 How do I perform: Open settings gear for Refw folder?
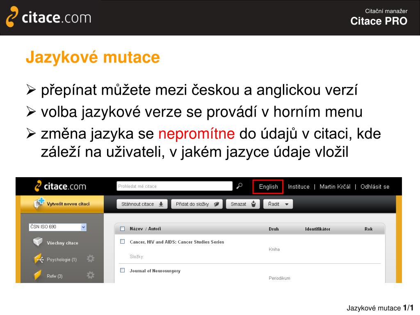[91, 275]
